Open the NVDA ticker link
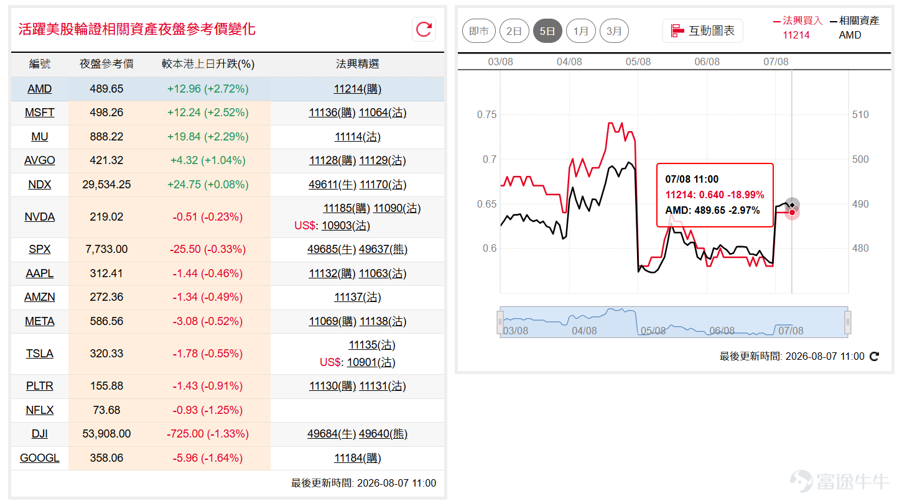This screenshot has height=504, width=902. pos(40,217)
